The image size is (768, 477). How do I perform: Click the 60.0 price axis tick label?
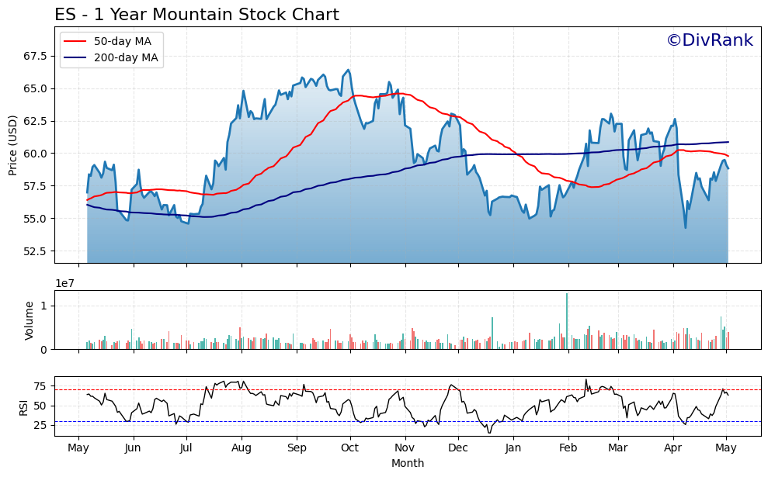(35, 154)
